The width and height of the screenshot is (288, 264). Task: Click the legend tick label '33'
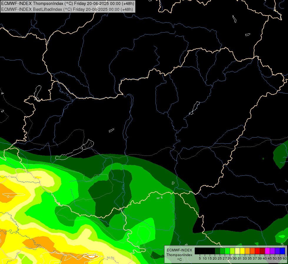coord(245,258)
